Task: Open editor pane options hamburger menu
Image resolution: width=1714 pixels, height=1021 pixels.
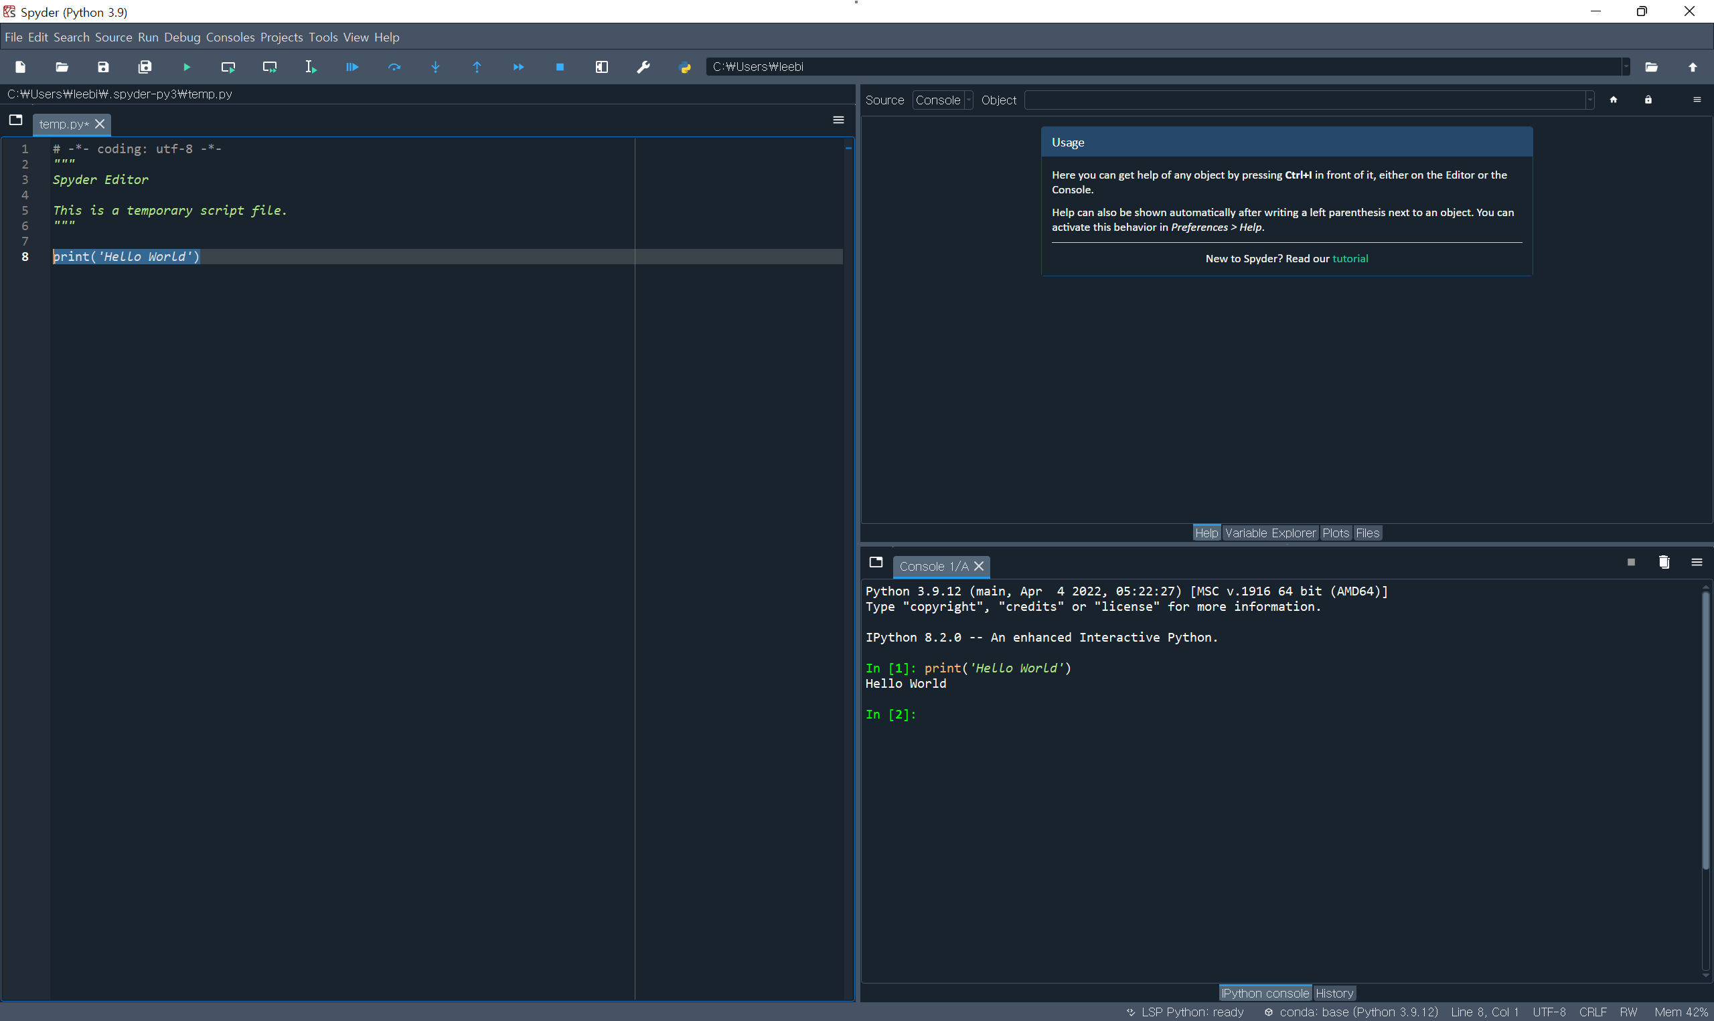Action: click(x=838, y=120)
